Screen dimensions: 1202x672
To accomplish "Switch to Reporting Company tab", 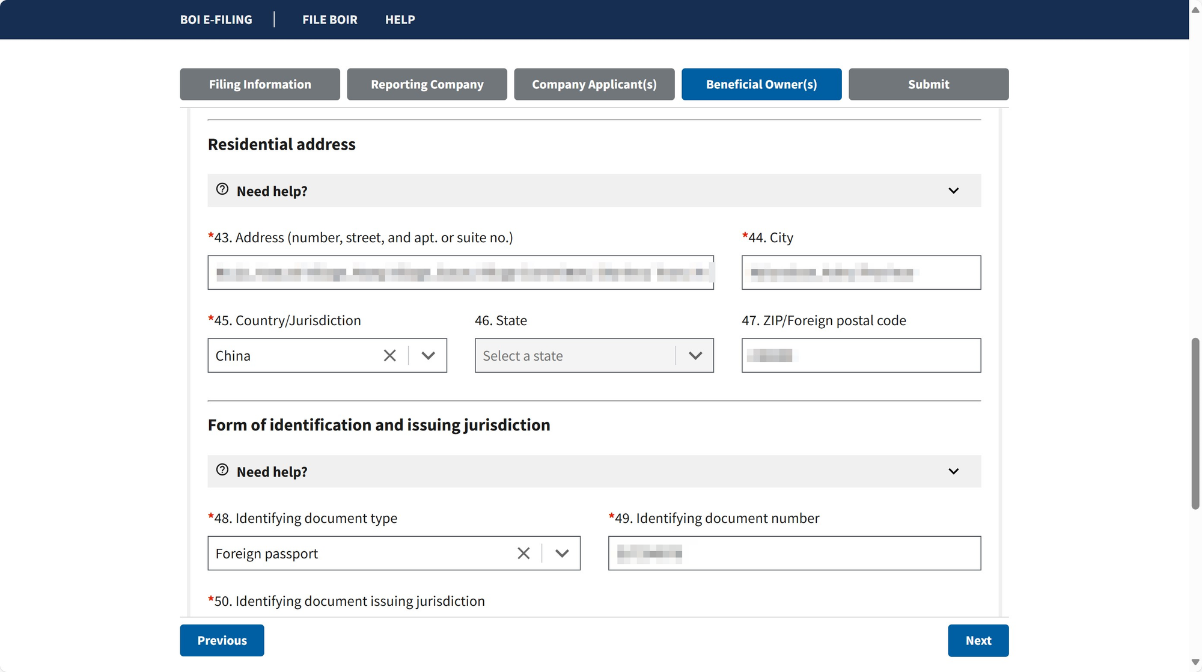I will coord(427,84).
